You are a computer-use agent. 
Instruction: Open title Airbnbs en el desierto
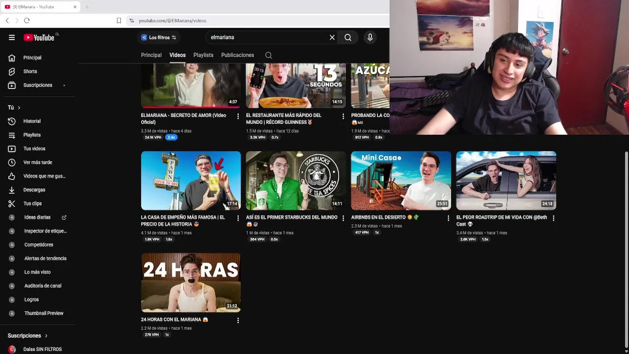pyautogui.click(x=385, y=217)
